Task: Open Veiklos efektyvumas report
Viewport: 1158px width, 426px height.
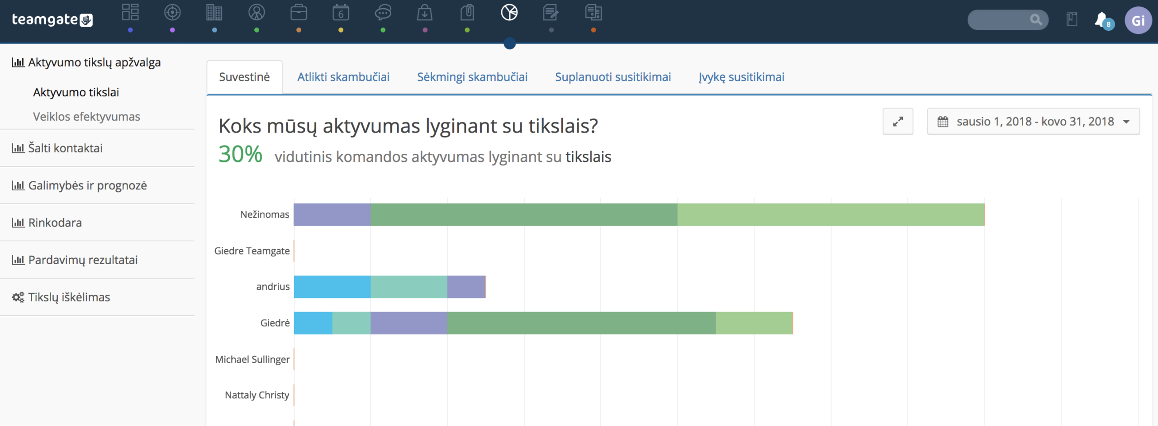Action: tap(86, 117)
